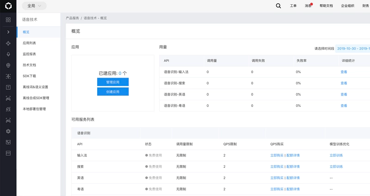Click the 语音识别-英语 API cell
Image resolution: width=370 pixels, height=196 pixels.
coord(174,94)
